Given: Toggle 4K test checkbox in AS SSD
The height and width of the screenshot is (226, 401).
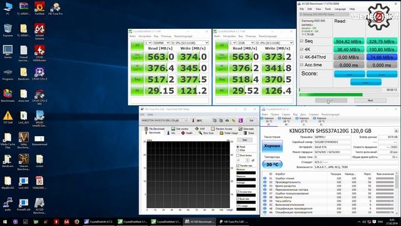Looking at the screenshot, I should pos(302,49).
